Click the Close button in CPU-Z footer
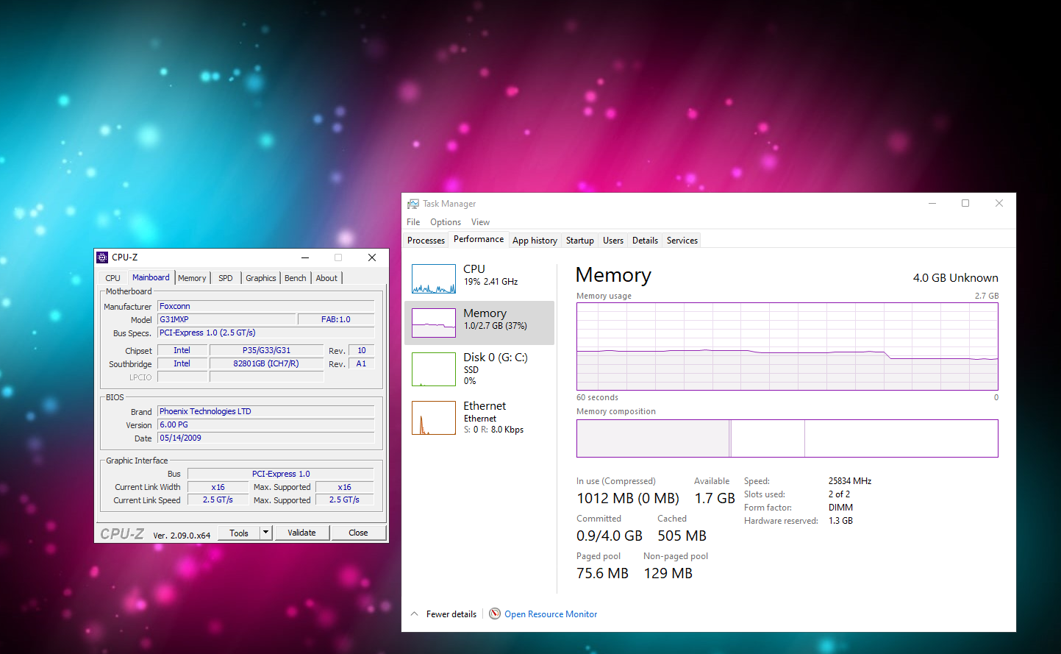Image resolution: width=1061 pixels, height=654 pixels. click(358, 533)
